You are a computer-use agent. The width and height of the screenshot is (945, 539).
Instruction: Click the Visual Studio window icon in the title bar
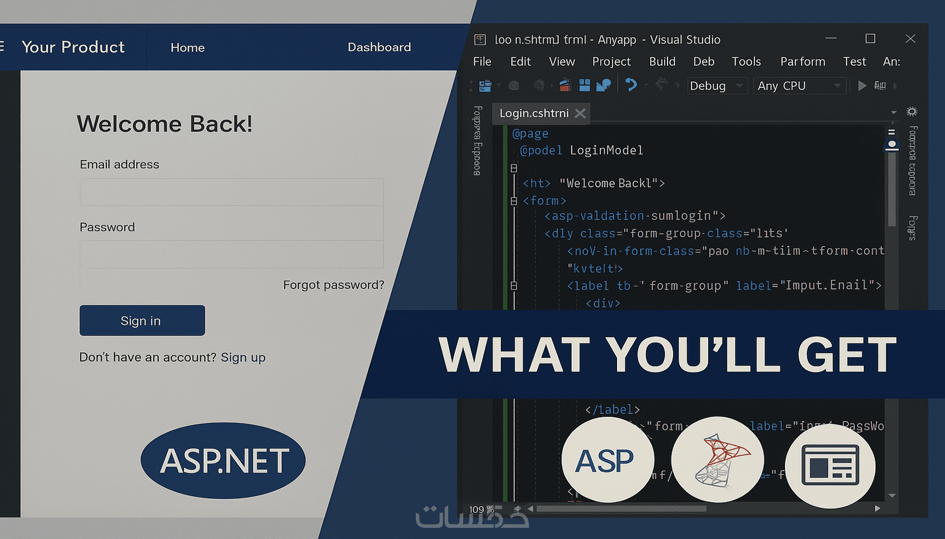click(480, 39)
